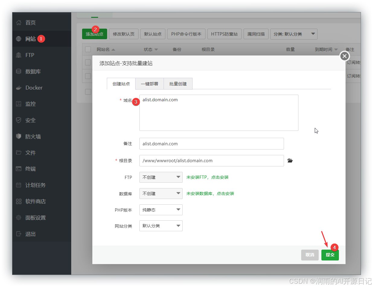Click the 添加站点 button
The width and height of the screenshot is (373, 287).
94,34
